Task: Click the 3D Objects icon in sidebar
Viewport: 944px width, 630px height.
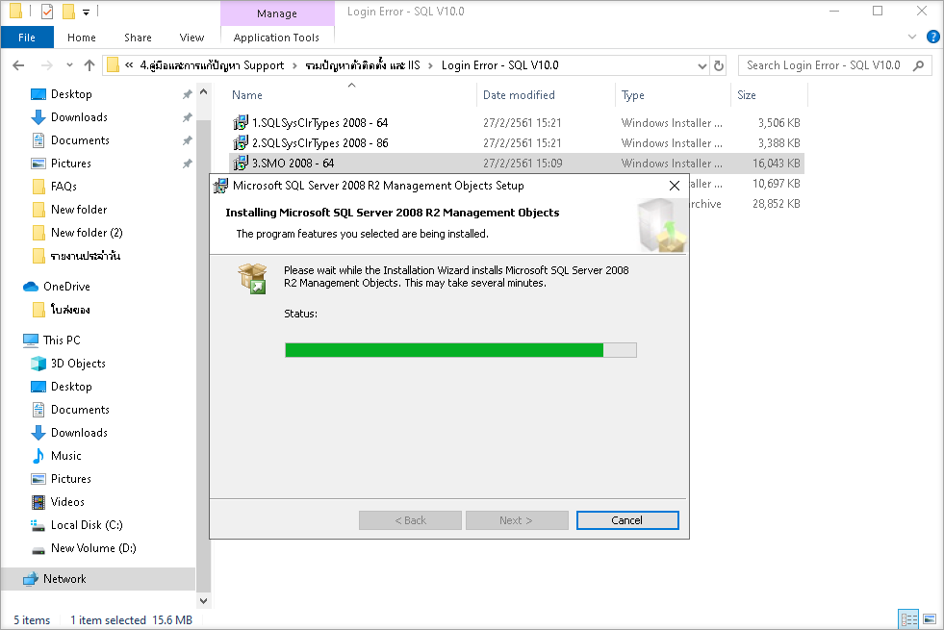Action: click(x=38, y=364)
